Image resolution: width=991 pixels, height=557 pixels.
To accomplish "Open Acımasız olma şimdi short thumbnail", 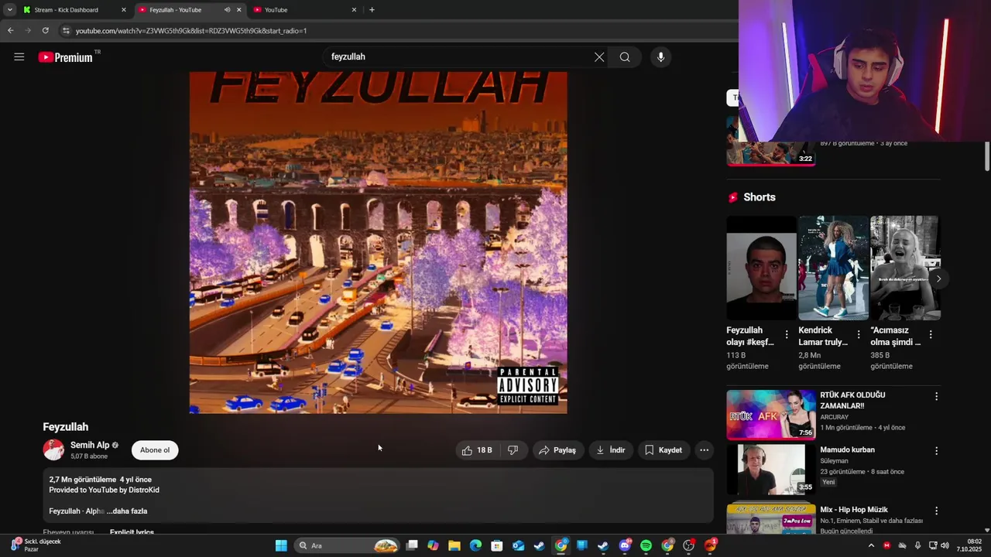I will [x=905, y=268].
